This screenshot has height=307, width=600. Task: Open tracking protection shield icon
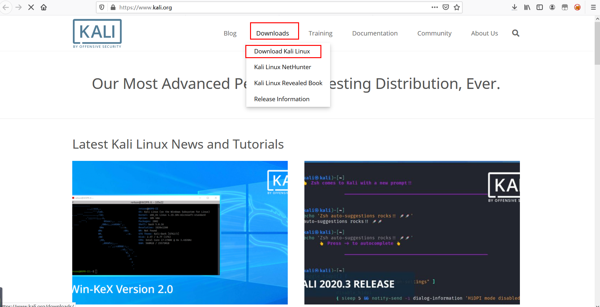(102, 7)
